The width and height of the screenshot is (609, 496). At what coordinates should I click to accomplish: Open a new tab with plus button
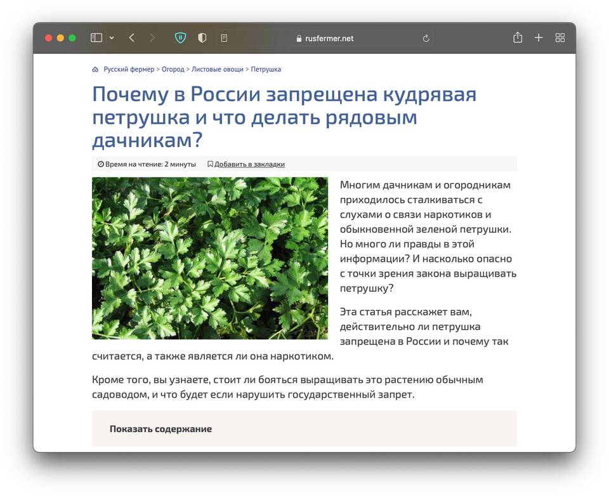coord(539,38)
